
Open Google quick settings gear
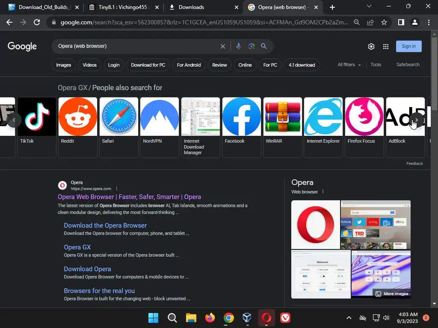pyautogui.click(x=371, y=47)
